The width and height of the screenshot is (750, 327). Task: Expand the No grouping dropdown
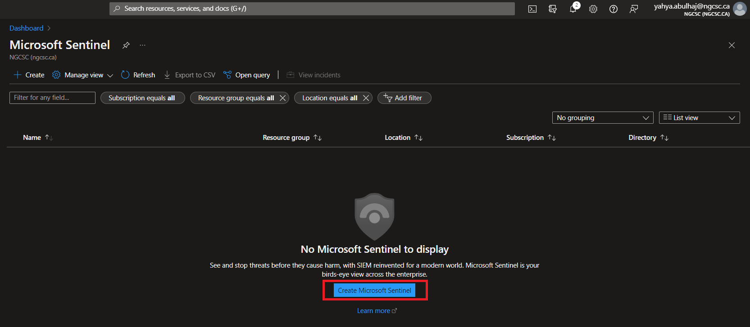tap(603, 118)
